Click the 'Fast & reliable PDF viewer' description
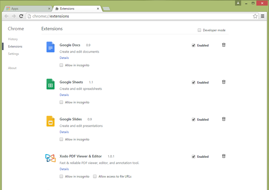The image size is (269, 190). click(x=99, y=163)
